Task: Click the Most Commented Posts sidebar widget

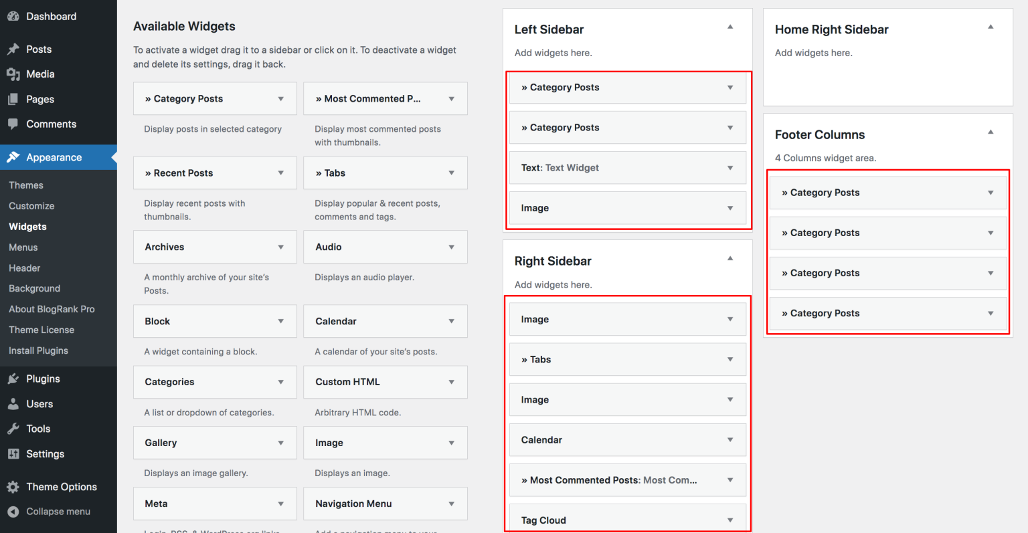Action: 628,480
